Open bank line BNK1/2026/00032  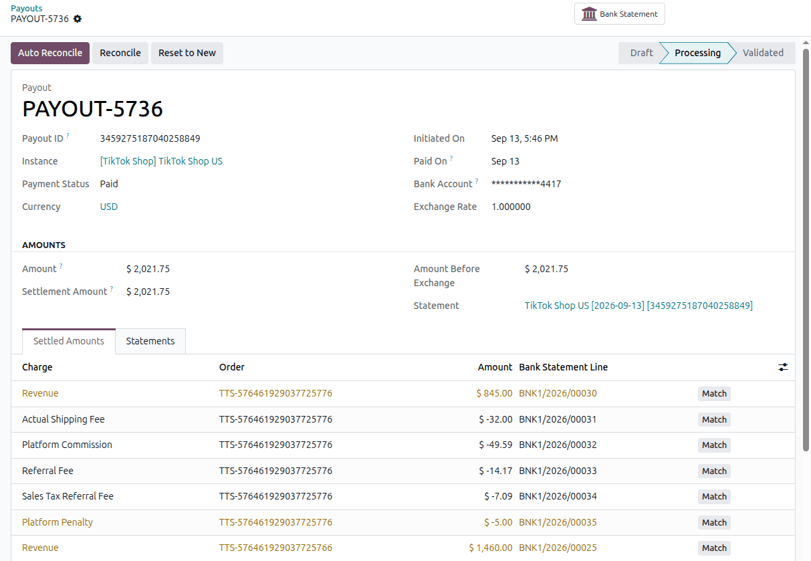(558, 445)
